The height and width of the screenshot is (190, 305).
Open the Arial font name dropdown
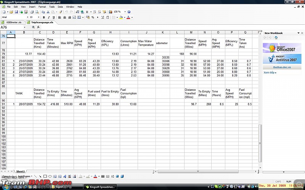27,17
